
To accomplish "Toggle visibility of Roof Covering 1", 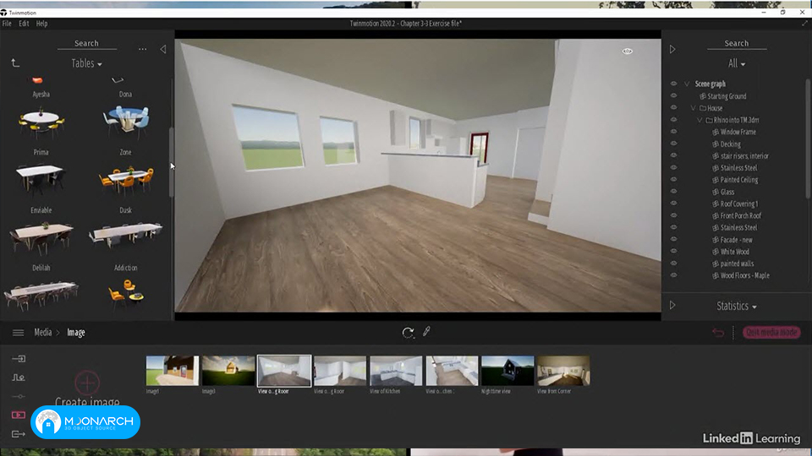I will click(674, 204).
